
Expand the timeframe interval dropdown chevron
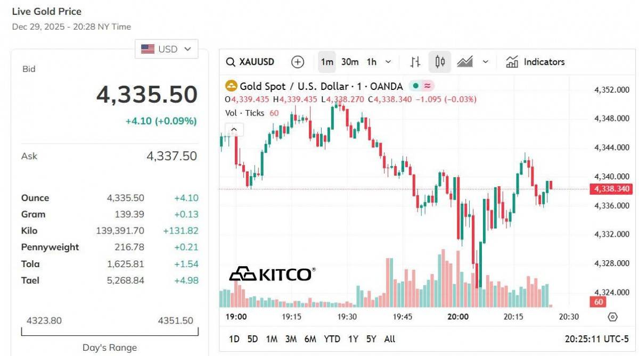click(x=388, y=61)
